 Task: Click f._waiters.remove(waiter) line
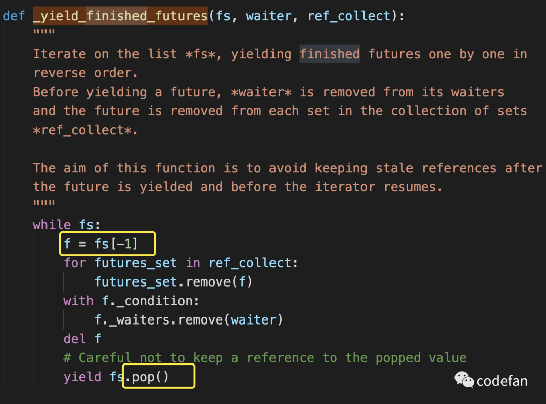tap(189, 319)
